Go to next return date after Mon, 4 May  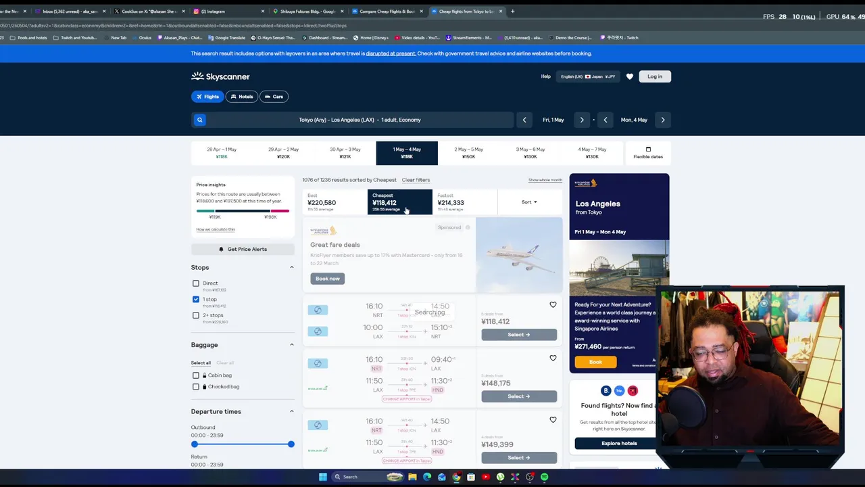click(663, 120)
